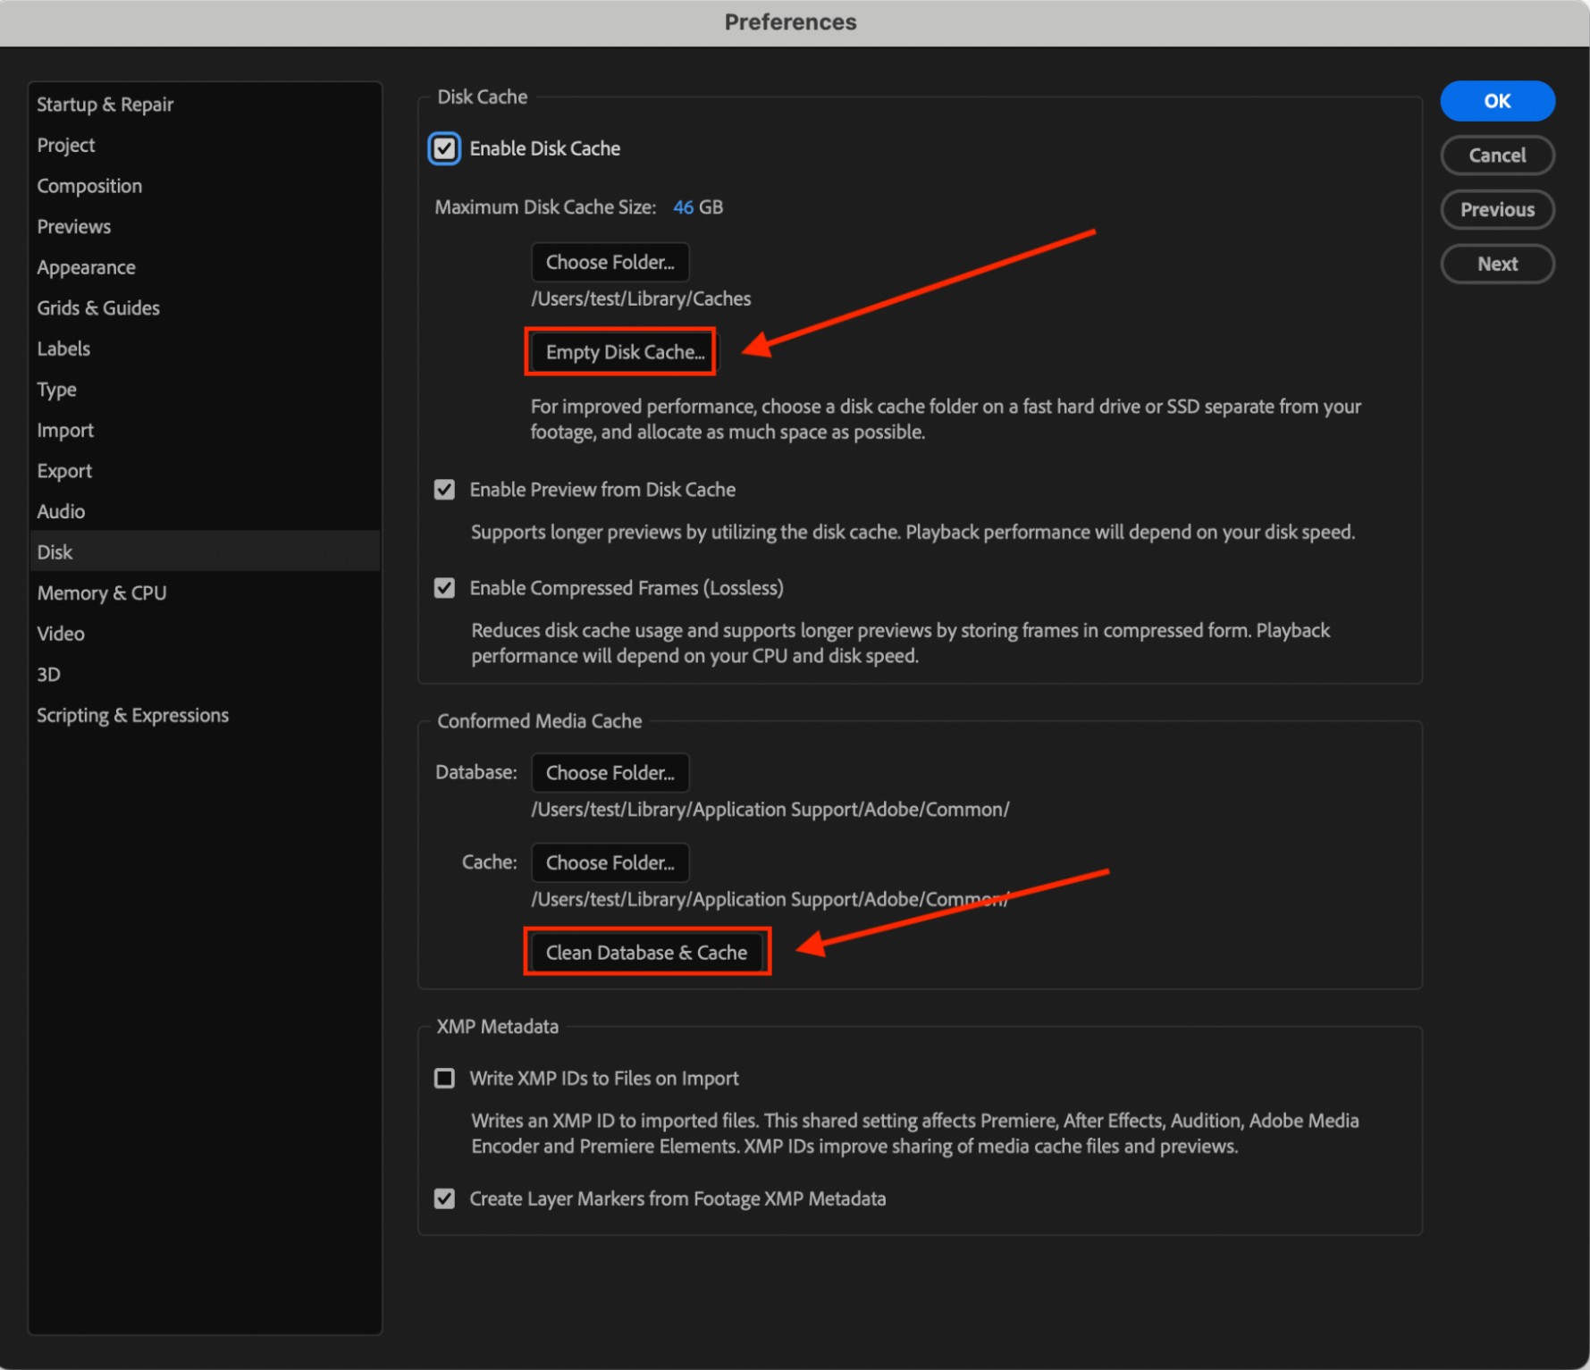This screenshot has width=1590, height=1370.
Task: Uncheck Create Layer Markers from Footage XMP Metadata
Action: tap(445, 1198)
